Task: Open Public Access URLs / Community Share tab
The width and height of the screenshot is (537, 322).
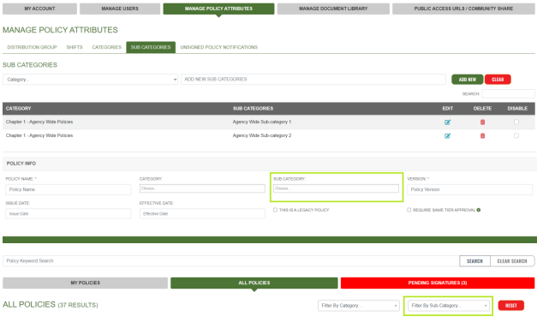Action: click(x=463, y=9)
